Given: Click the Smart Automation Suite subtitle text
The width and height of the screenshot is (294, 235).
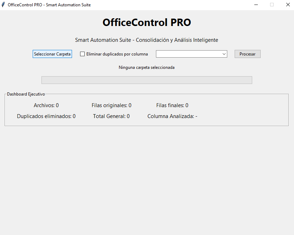Looking at the screenshot, I should point(146,40).
